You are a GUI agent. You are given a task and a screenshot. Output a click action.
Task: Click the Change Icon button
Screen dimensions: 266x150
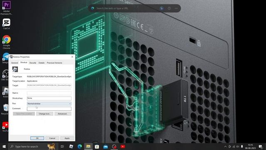(x=44, y=114)
